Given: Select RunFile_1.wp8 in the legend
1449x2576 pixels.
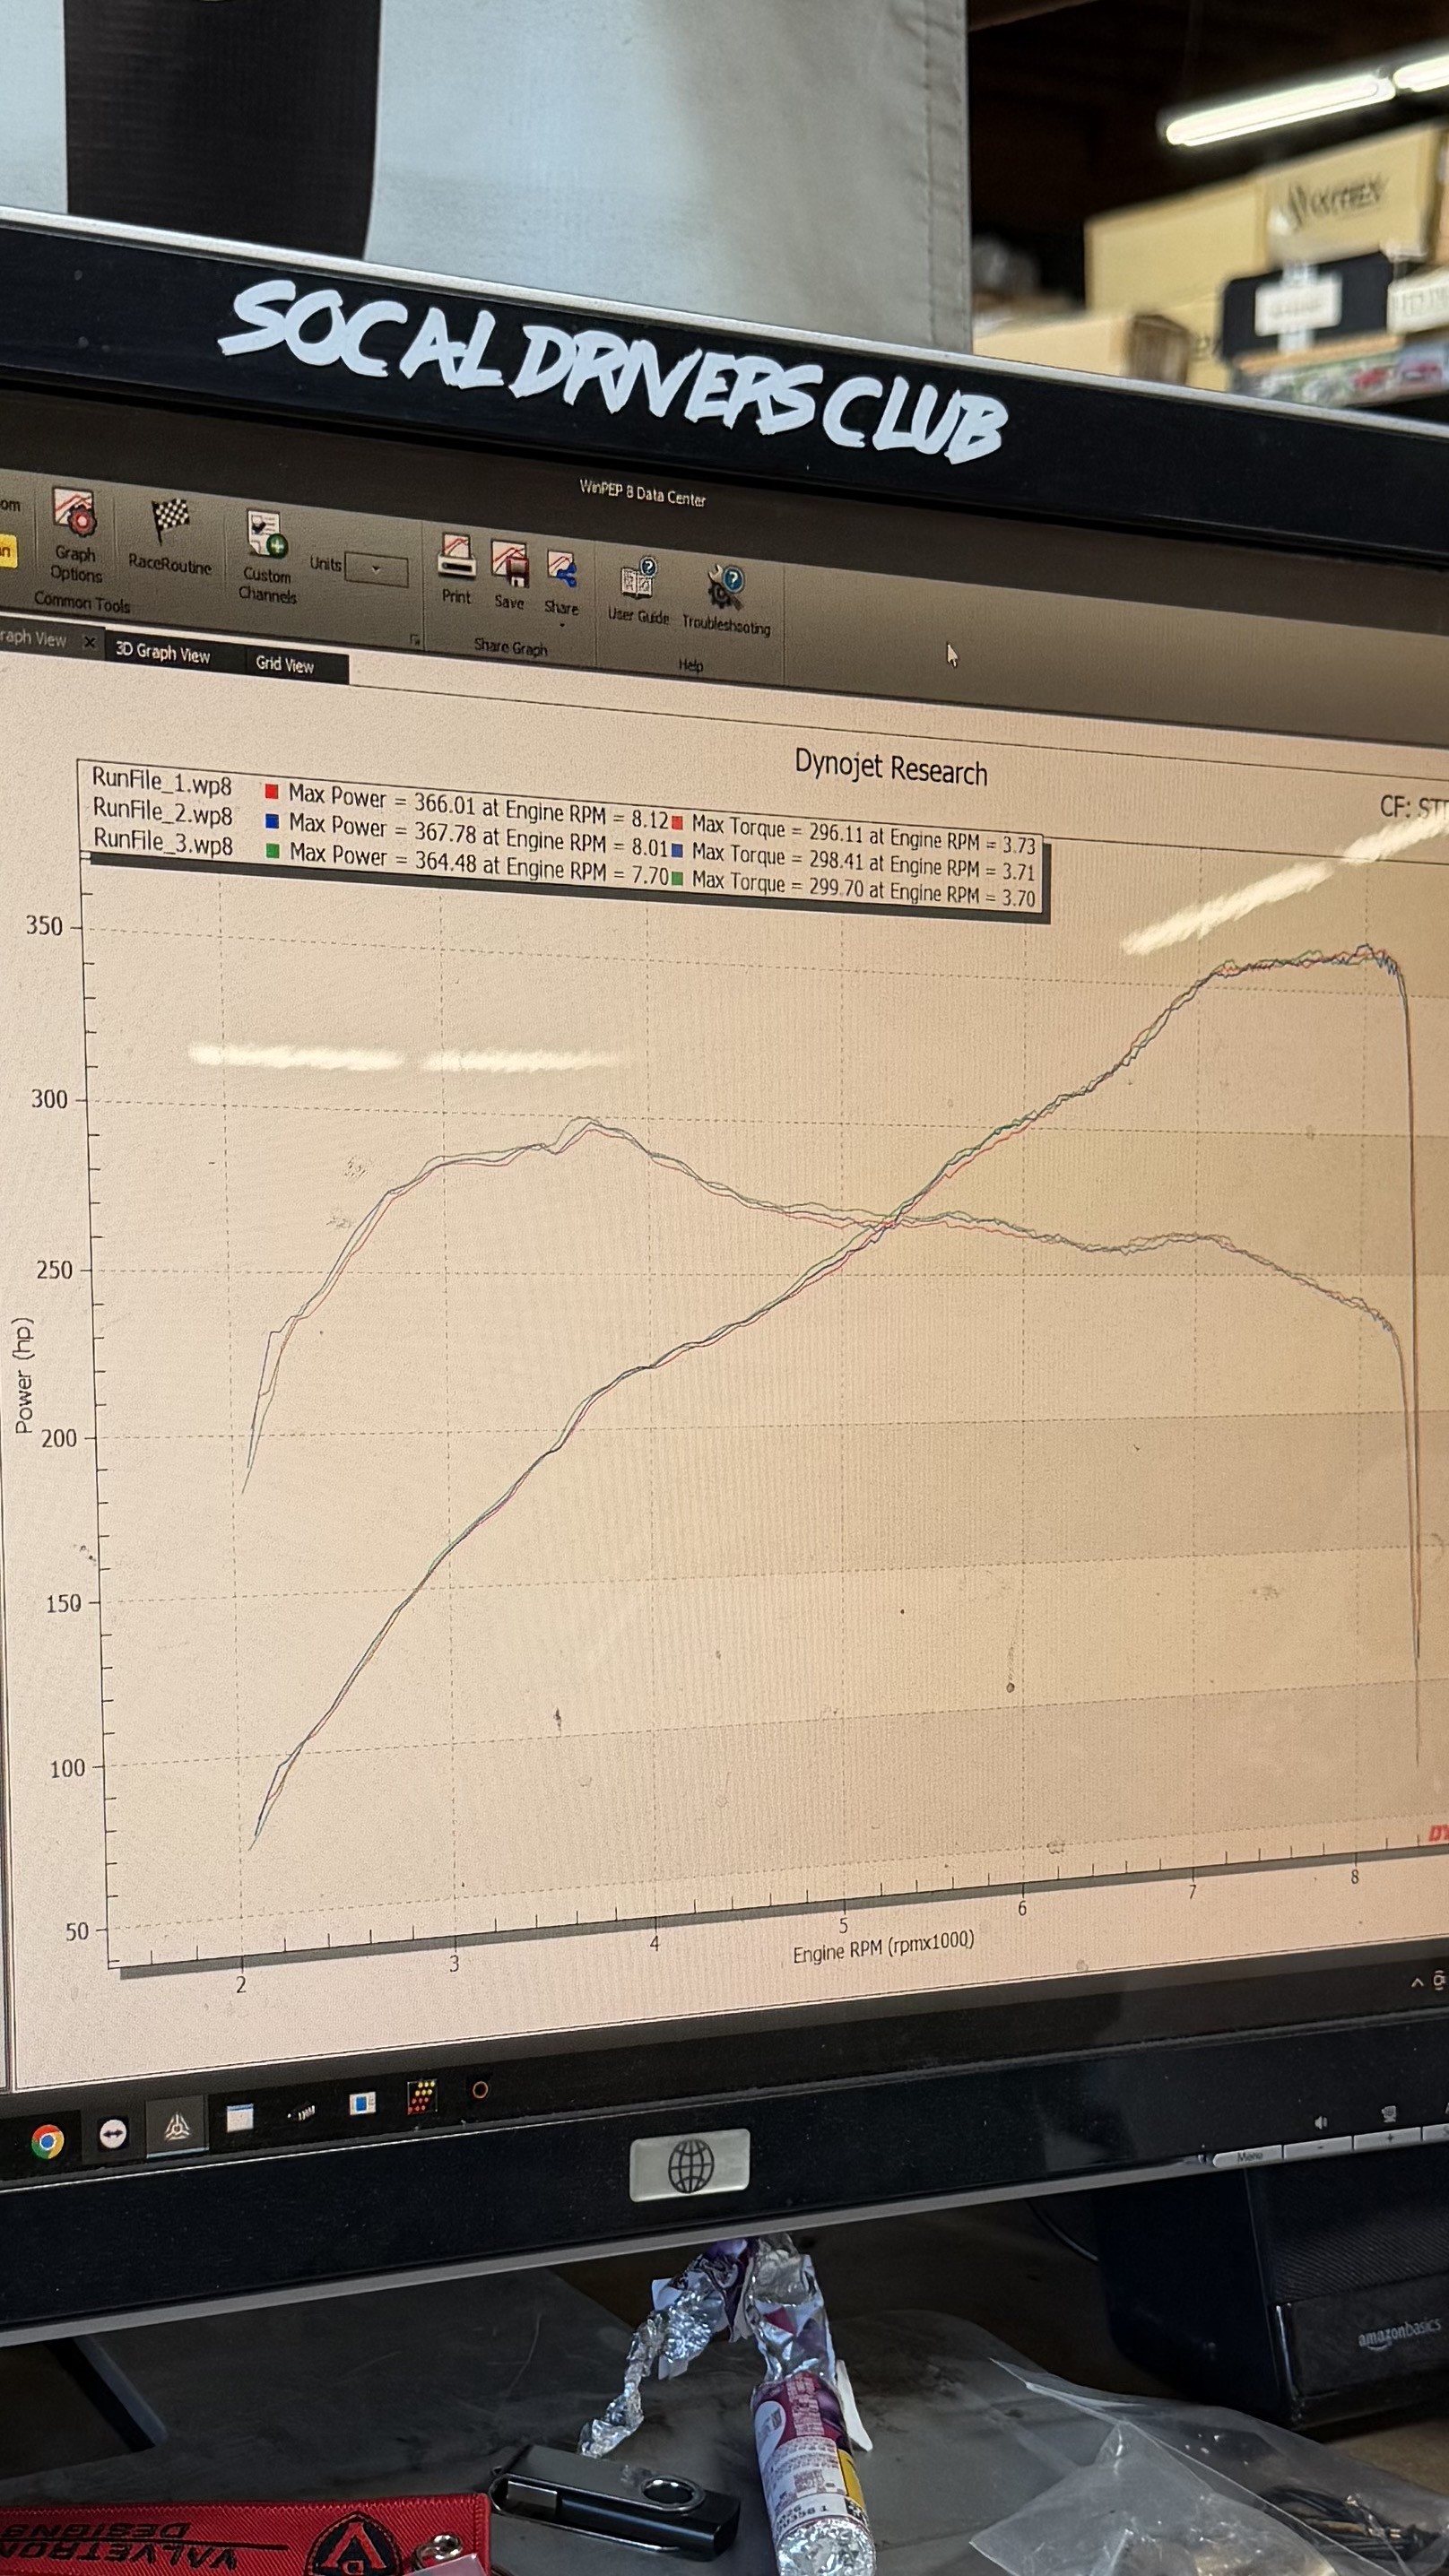Looking at the screenshot, I should (162, 781).
